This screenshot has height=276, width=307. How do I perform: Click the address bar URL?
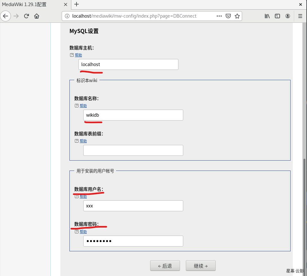point(141,16)
